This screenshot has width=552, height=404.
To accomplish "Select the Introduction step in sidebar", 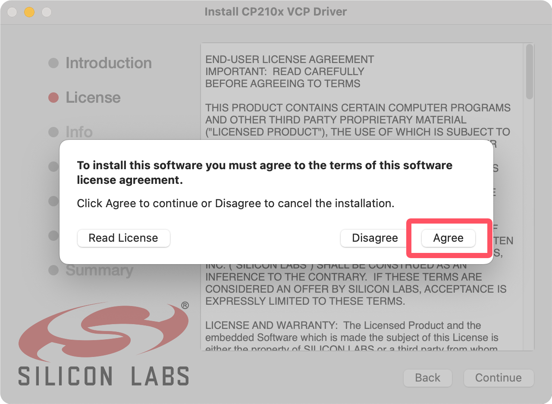I will [108, 63].
